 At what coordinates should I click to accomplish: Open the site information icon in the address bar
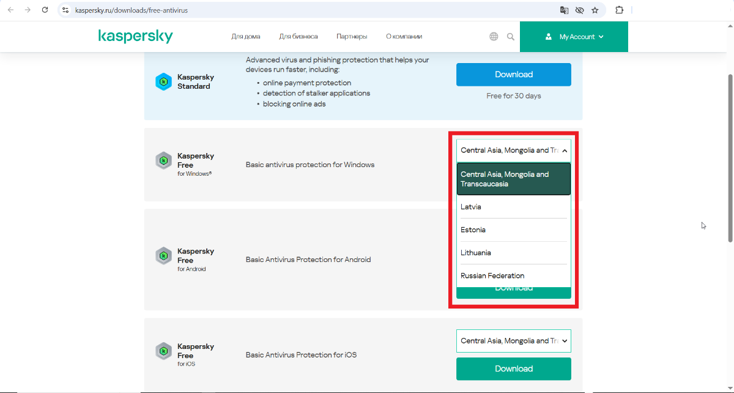tap(66, 10)
